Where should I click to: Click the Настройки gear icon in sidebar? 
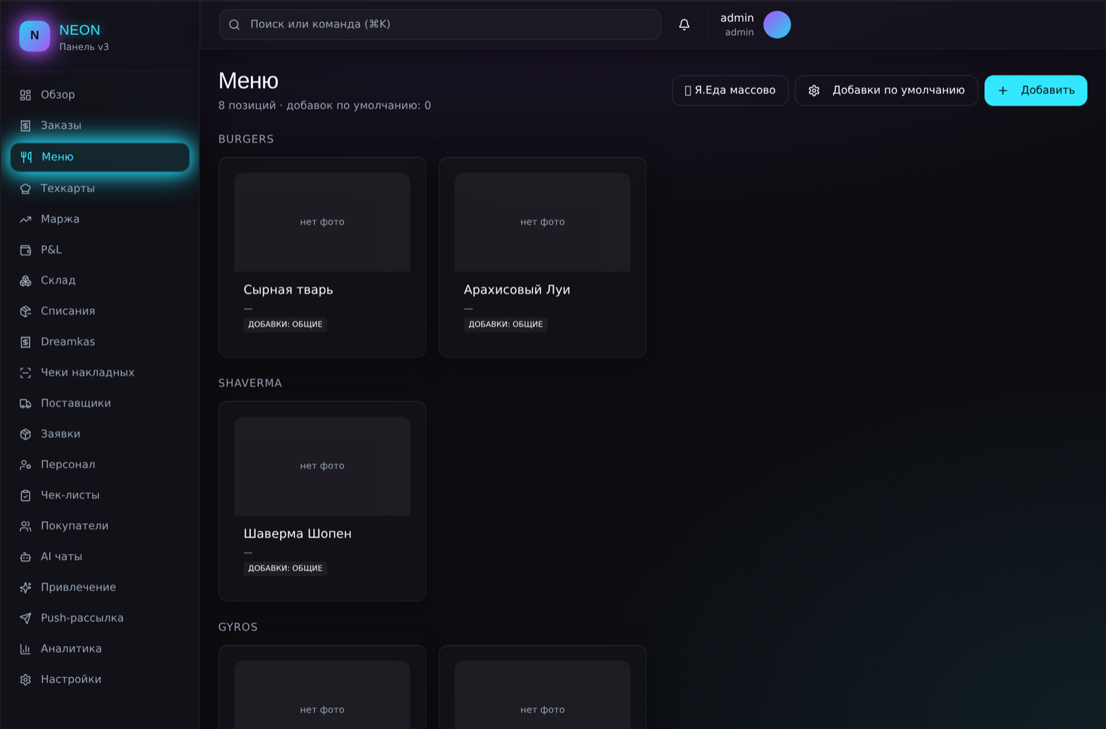click(x=26, y=680)
